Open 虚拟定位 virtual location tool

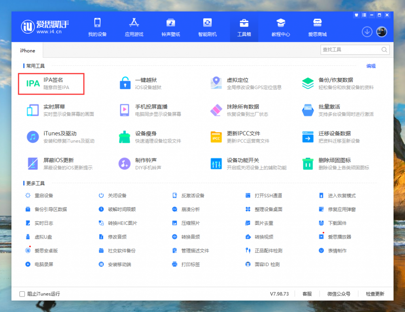point(234,84)
